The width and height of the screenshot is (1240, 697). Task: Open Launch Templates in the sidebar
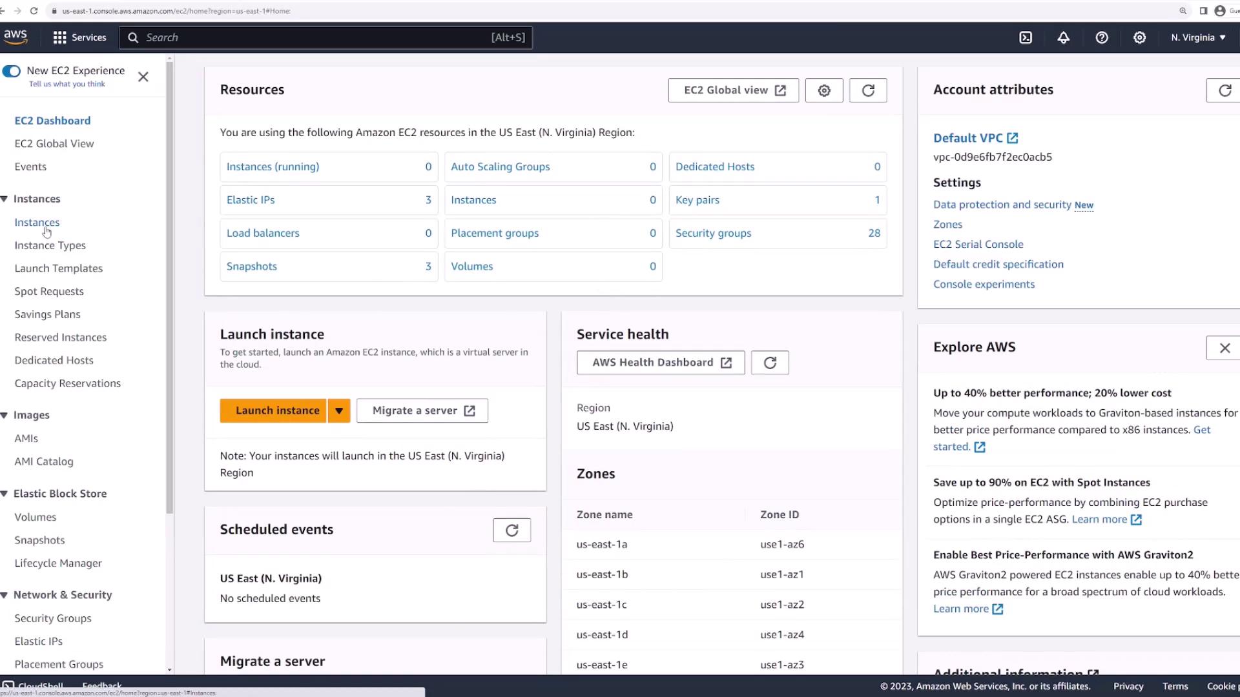pyautogui.click(x=58, y=268)
